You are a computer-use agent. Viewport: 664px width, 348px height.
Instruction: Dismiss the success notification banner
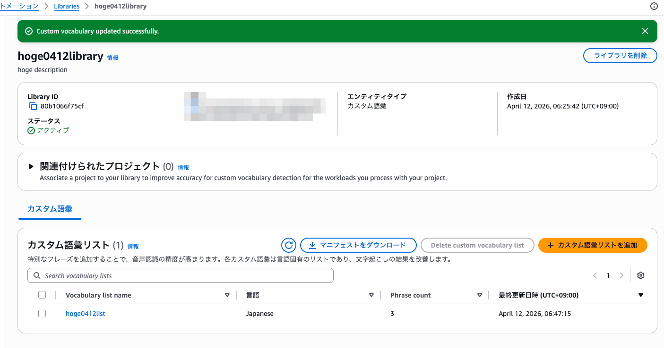pyautogui.click(x=645, y=31)
